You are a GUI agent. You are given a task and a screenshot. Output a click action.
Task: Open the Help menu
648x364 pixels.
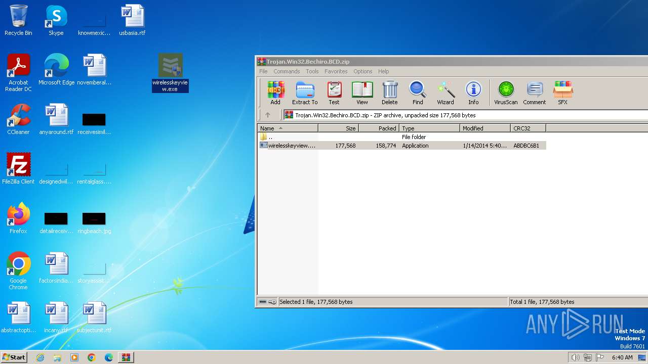(x=384, y=71)
